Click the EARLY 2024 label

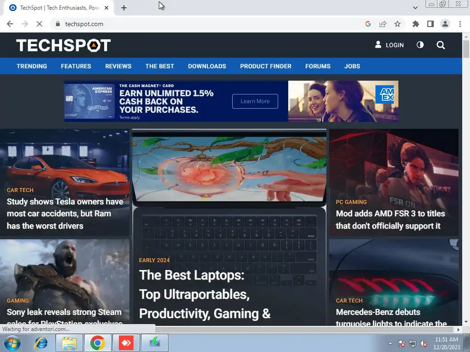pos(154,260)
